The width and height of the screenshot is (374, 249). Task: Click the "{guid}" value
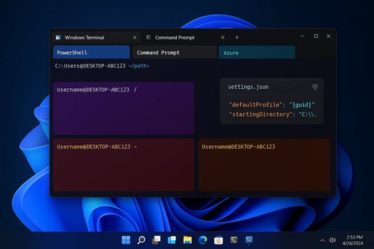point(302,104)
